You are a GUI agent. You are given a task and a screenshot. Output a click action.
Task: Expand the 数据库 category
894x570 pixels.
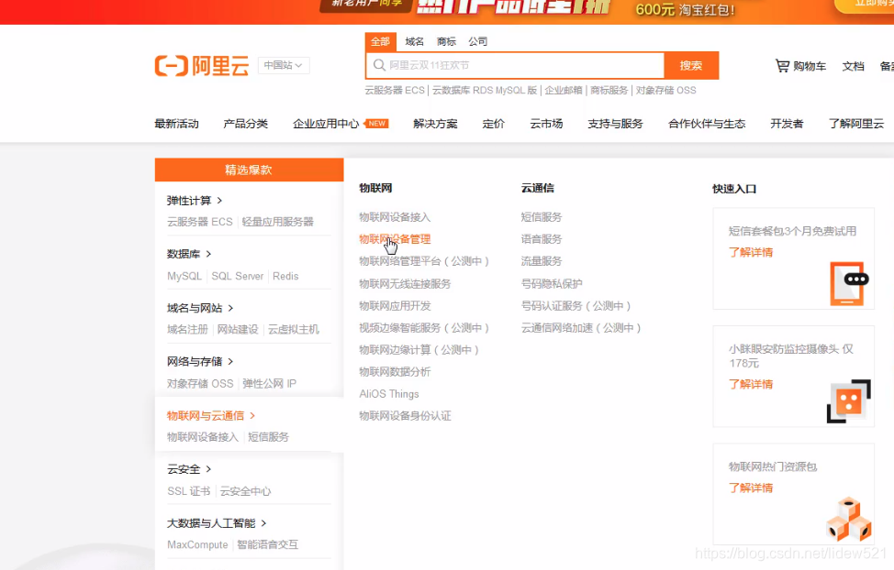[189, 254]
